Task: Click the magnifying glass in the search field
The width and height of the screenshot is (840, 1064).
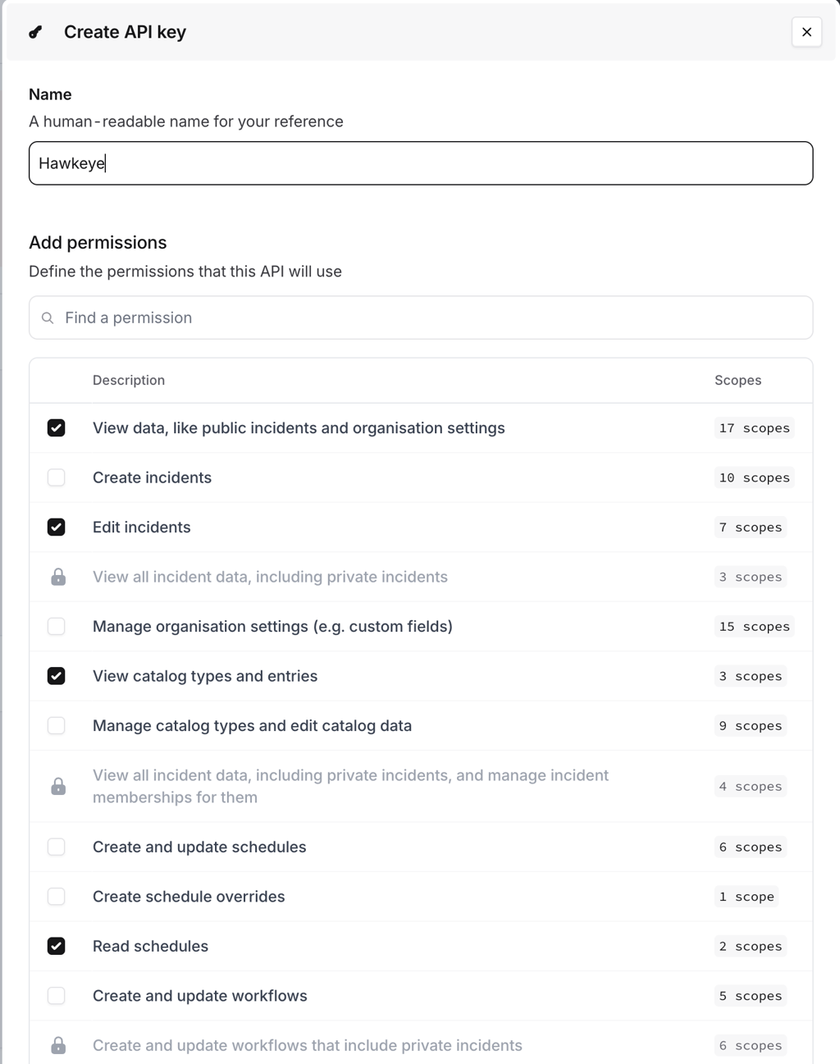Action: (x=48, y=317)
